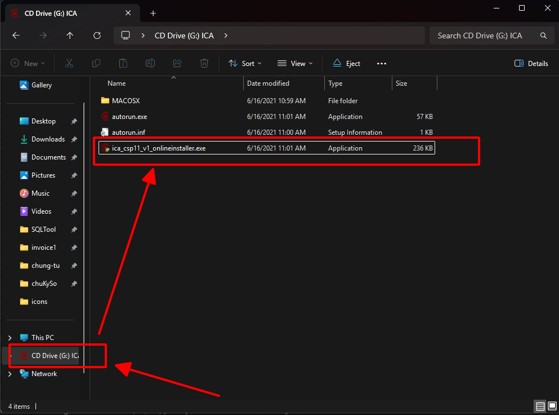Click the navigation pane scrollbar
The image size is (559, 415).
coord(84,237)
